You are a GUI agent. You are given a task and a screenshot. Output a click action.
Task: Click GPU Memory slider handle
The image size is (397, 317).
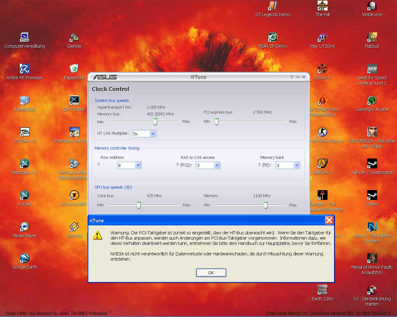click(265, 206)
